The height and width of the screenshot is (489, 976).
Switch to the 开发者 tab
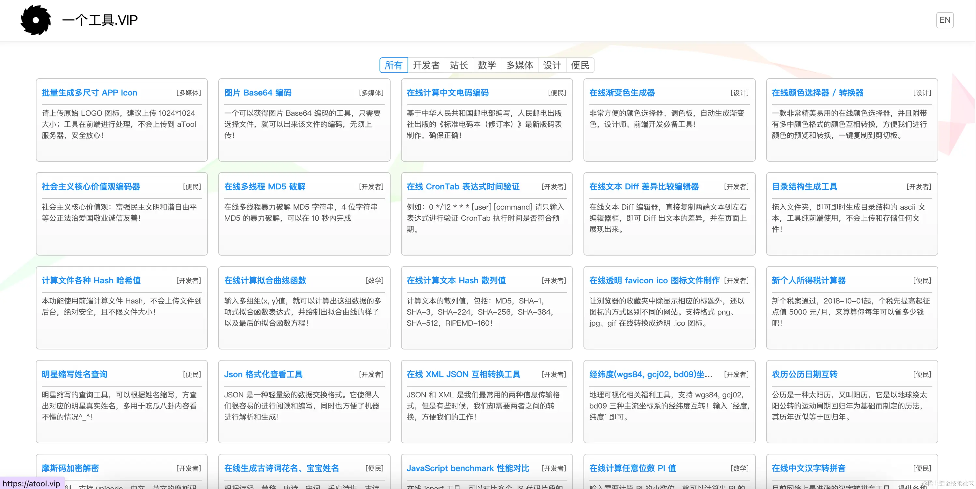click(x=426, y=65)
